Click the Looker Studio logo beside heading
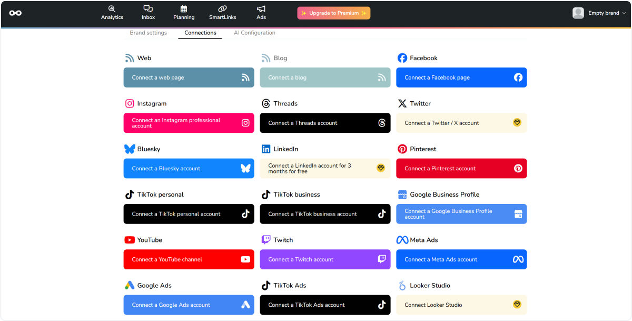This screenshot has height=321, width=632. [x=402, y=285]
